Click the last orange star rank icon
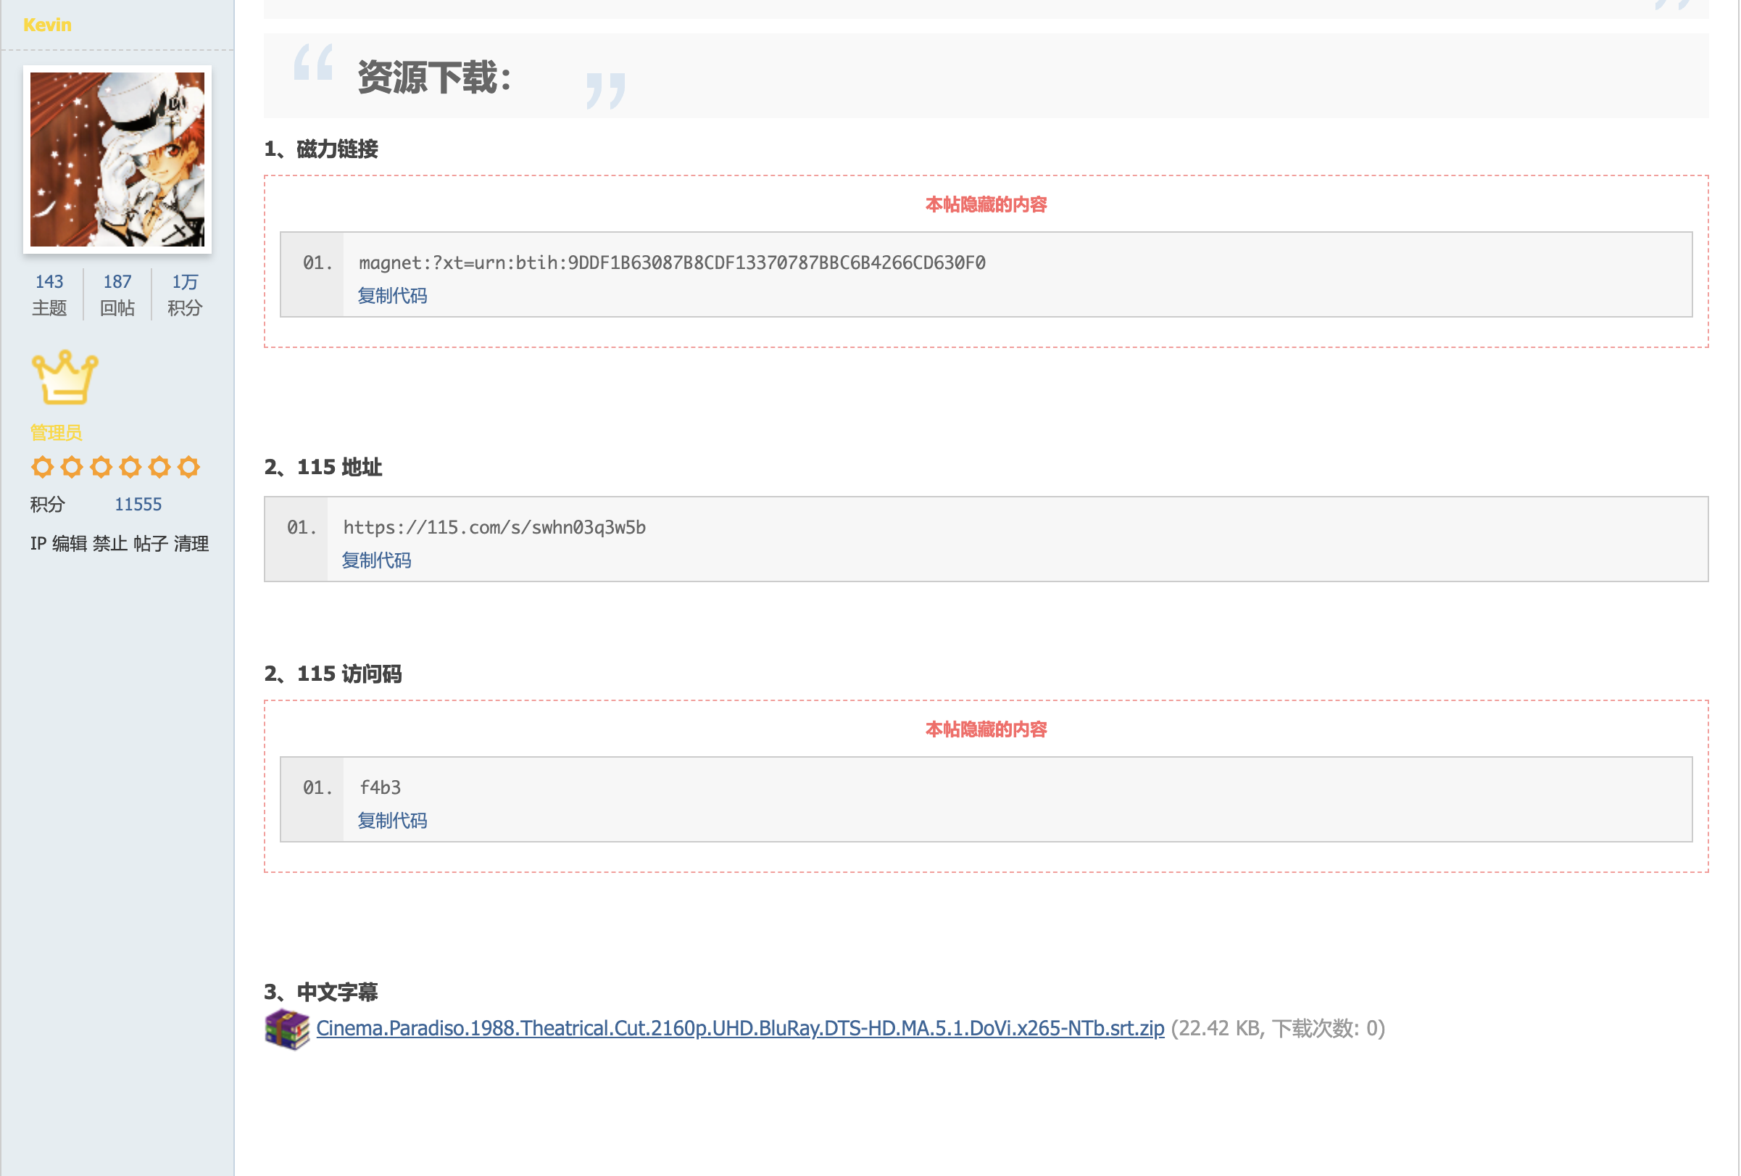Viewport: 1741px width, 1176px height. click(x=188, y=467)
